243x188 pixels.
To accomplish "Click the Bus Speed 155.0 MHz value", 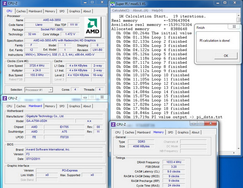I will (37, 75).
